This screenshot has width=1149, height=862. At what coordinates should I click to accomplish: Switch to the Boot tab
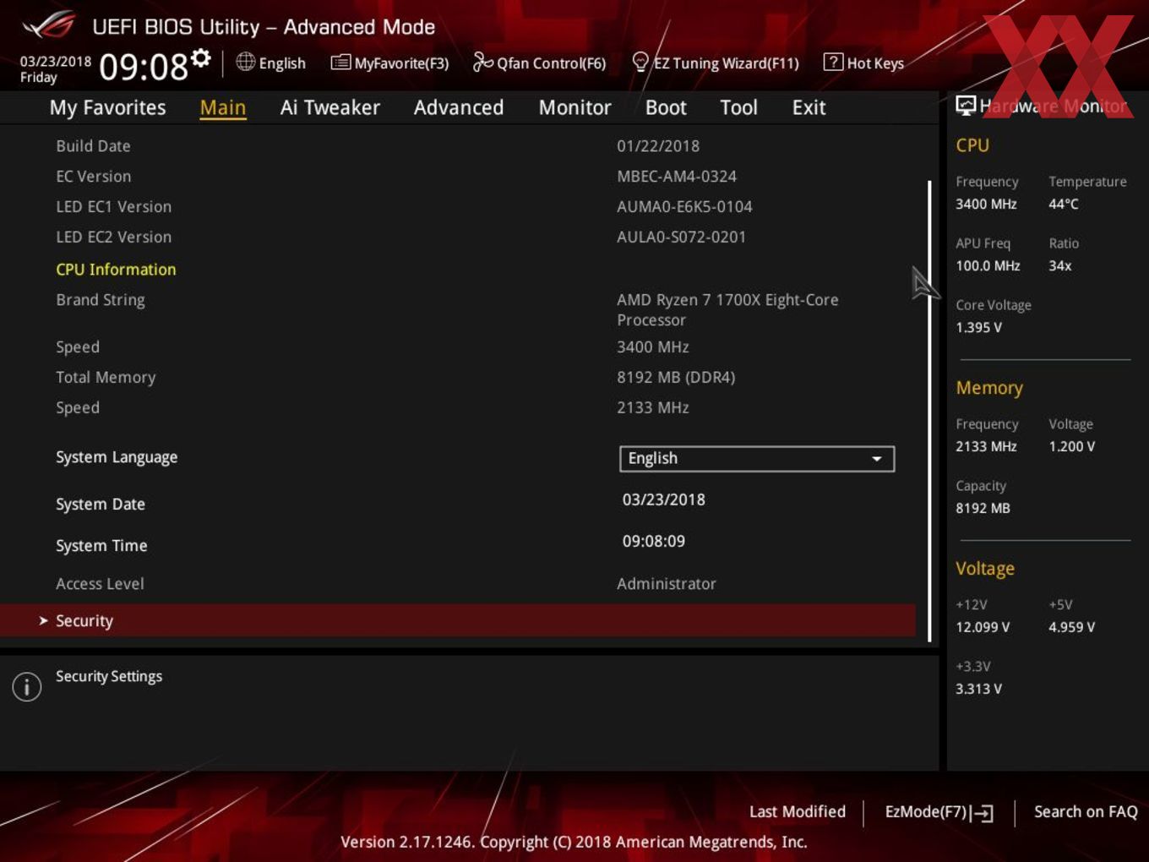(x=666, y=107)
